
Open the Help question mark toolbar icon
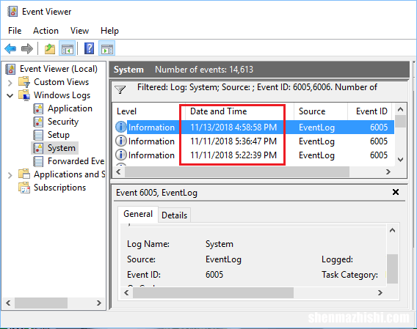tap(89, 49)
